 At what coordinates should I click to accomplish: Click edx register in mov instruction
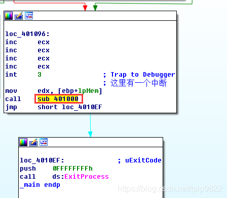coord(44,91)
